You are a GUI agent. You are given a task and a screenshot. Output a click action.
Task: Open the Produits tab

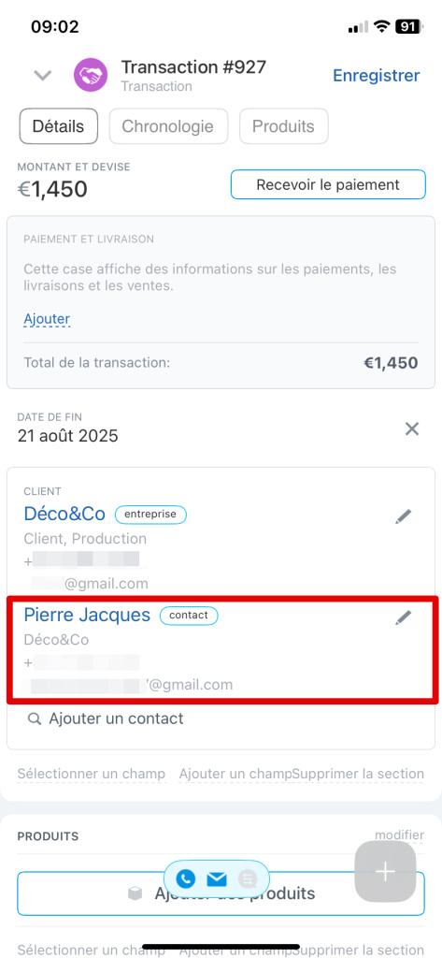tap(283, 126)
